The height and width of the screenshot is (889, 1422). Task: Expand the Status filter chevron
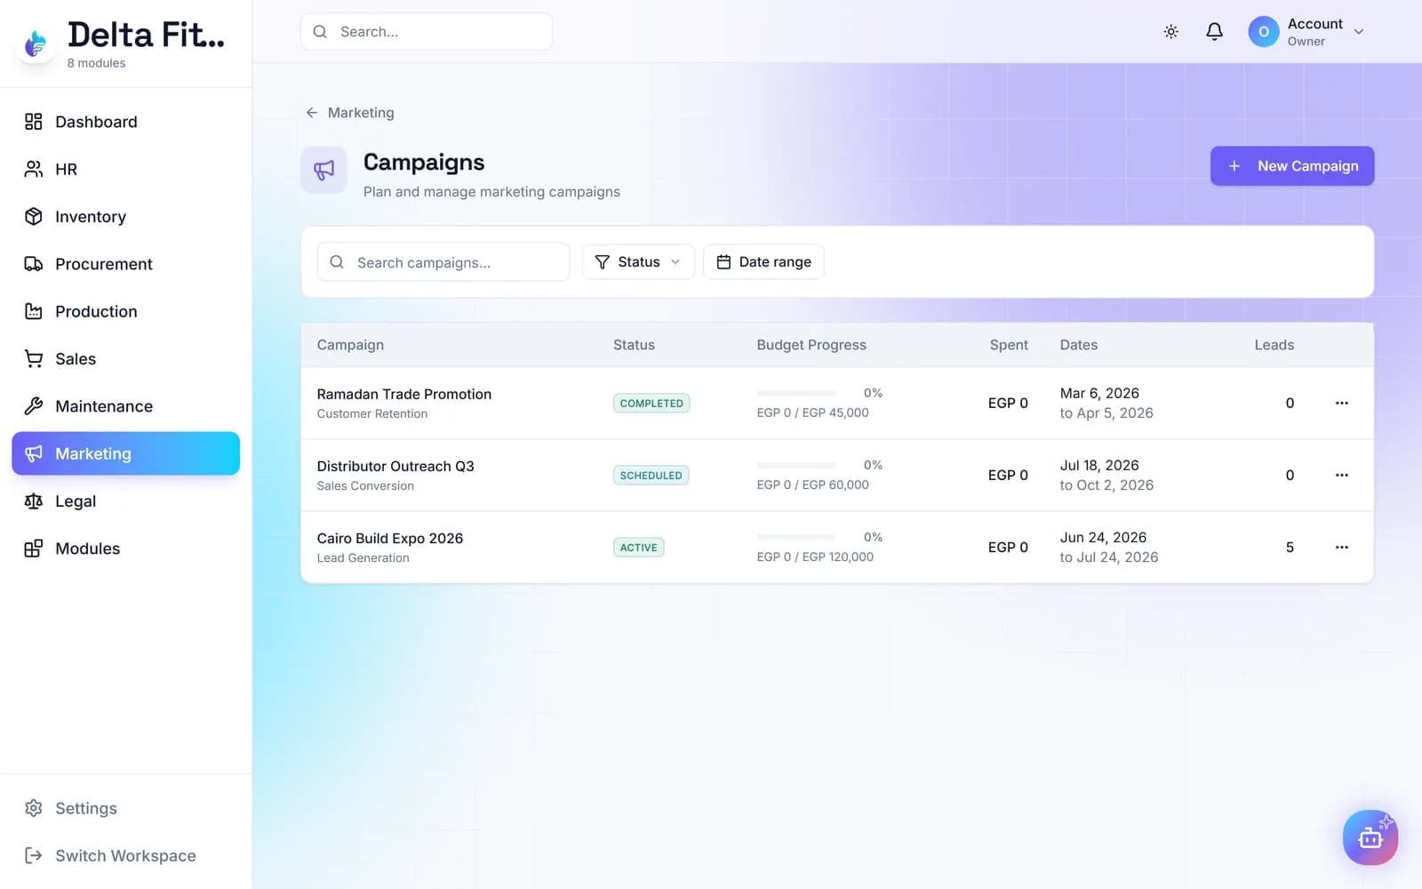click(x=675, y=262)
